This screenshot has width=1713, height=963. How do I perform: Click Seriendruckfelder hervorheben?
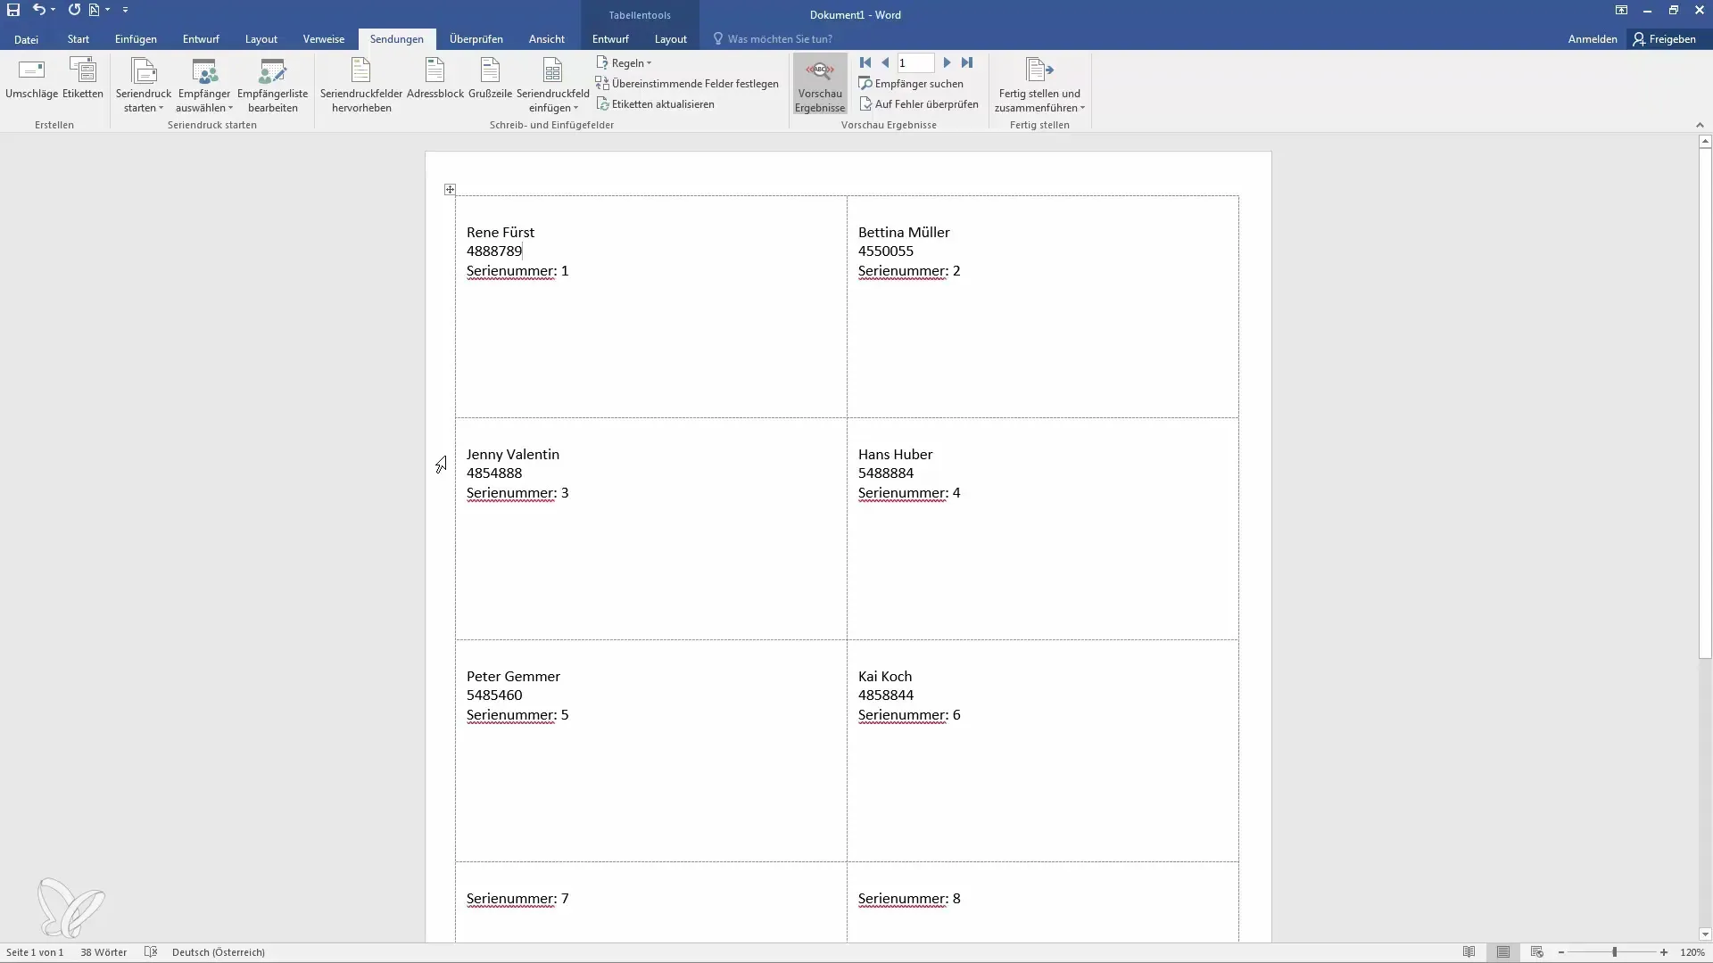(361, 86)
